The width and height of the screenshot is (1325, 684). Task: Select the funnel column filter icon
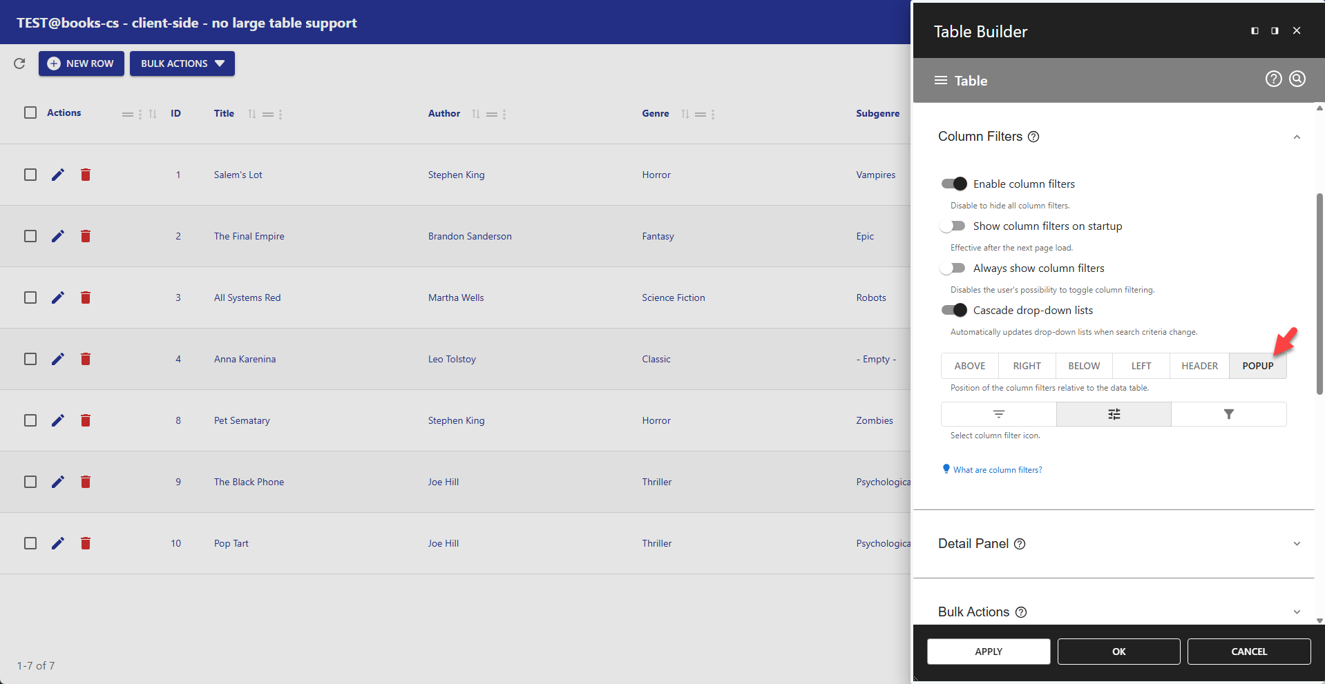[1228, 414]
